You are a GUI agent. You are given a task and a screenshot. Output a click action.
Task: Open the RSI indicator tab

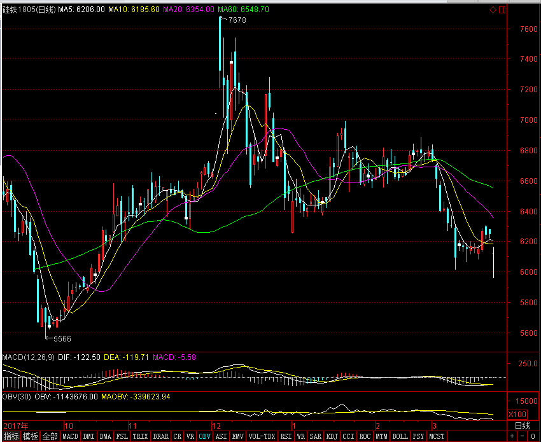[286, 437]
